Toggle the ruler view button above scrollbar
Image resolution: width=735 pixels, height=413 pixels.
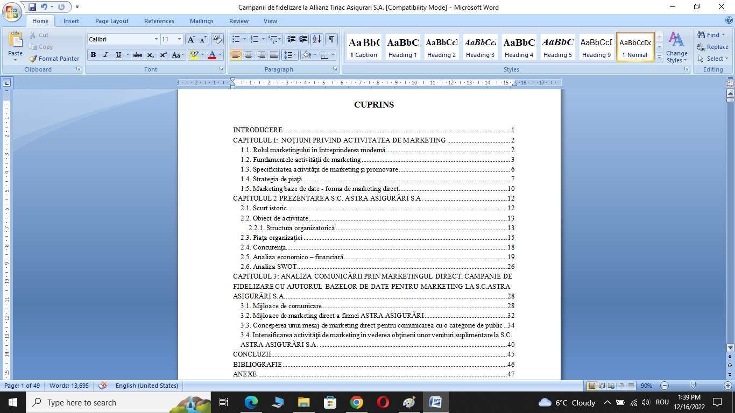coord(730,83)
